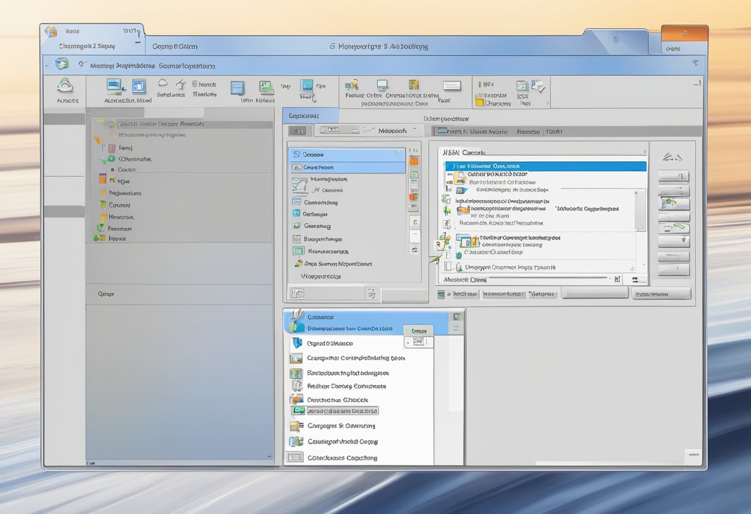Click the round logo in the top-left title tab

click(x=51, y=32)
